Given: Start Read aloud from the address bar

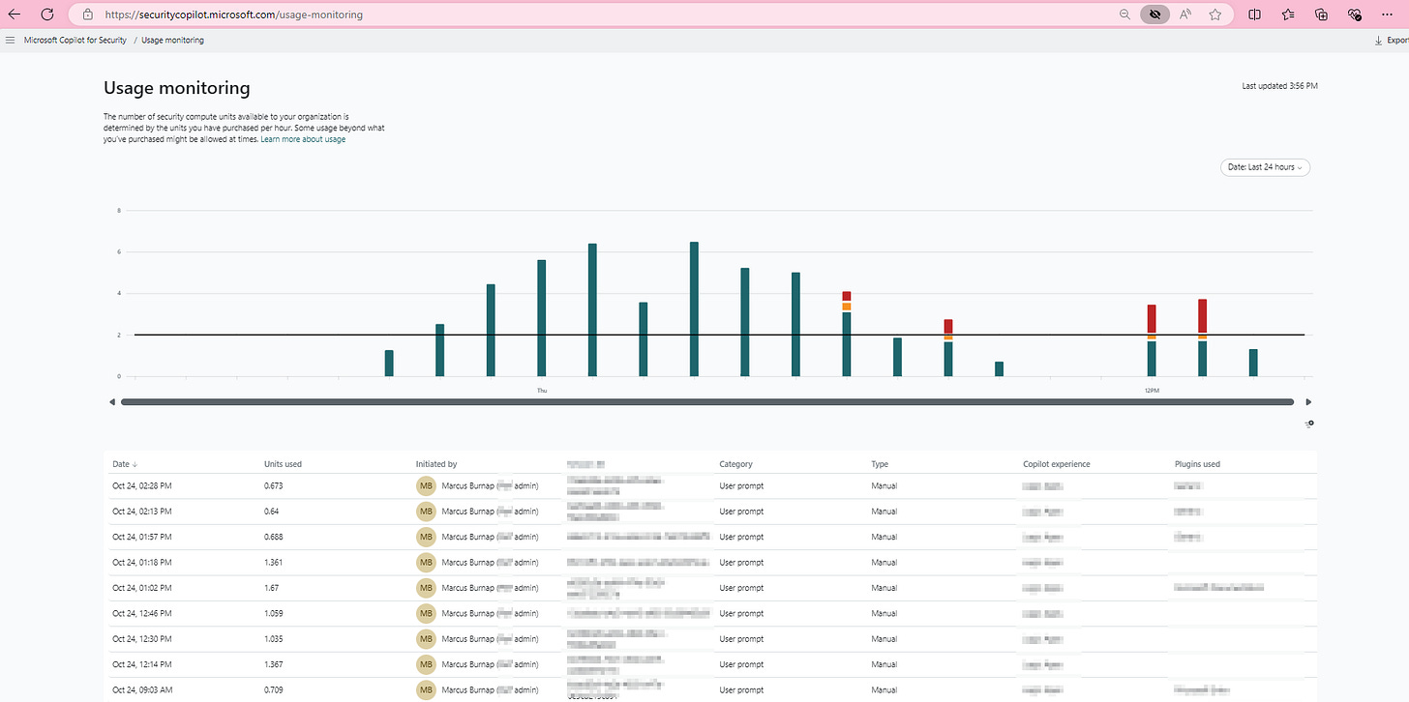Looking at the screenshot, I should tap(1185, 15).
